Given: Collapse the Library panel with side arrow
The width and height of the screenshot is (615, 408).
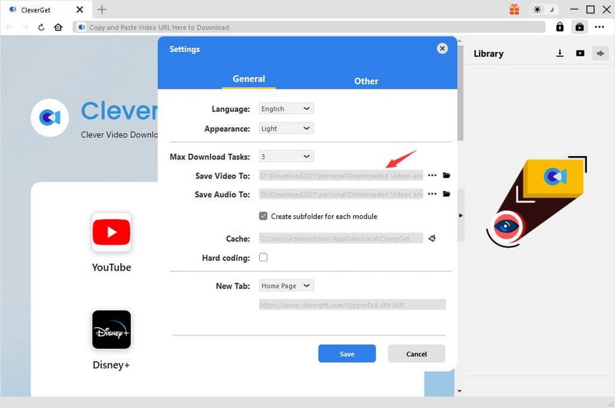Looking at the screenshot, I should point(460,215).
